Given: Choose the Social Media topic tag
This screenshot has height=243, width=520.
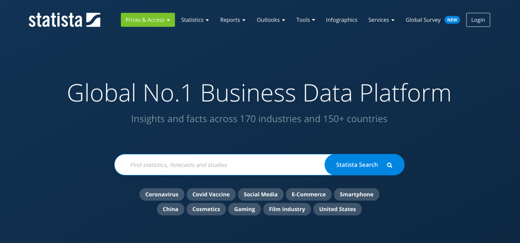Looking at the screenshot, I should point(260,194).
